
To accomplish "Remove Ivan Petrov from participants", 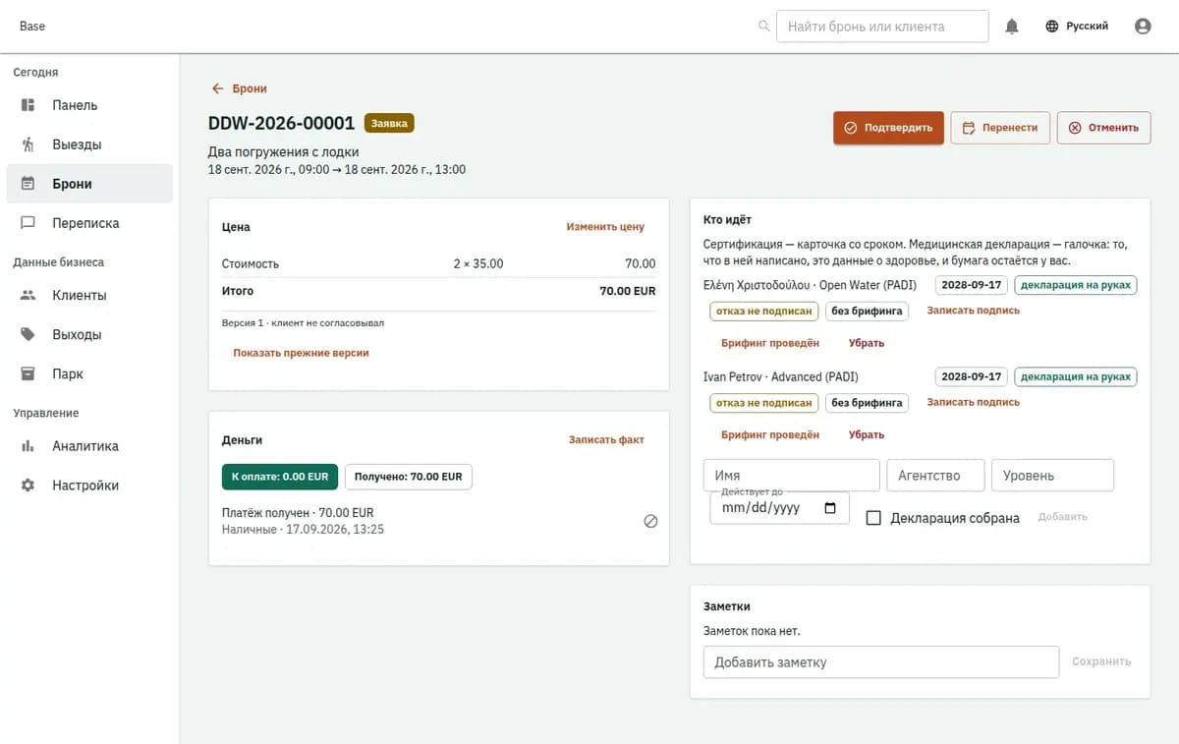I will (x=867, y=434).
